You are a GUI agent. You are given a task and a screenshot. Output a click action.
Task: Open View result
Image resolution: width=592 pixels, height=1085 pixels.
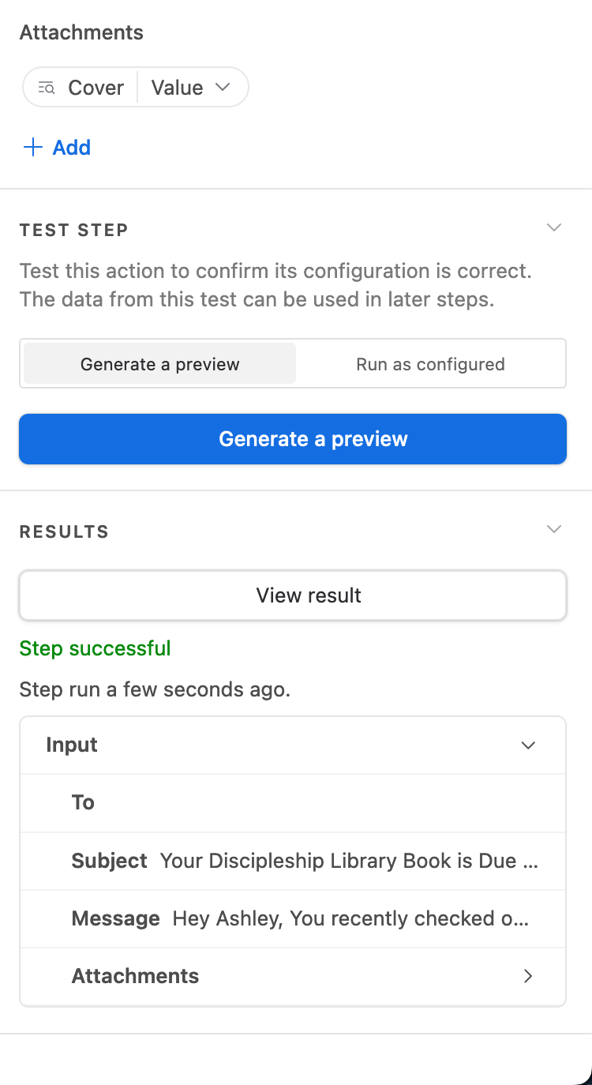[293, 595]
